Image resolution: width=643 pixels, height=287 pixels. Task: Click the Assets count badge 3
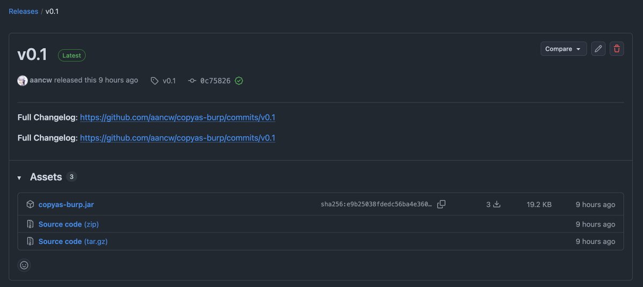click(x=71, y=177)
